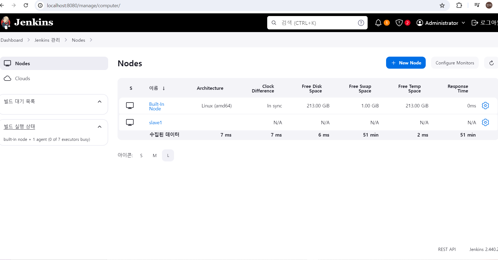Click the refresh status icon near Configure Monitors
The image size is (498, 260).
click(492, 63)
